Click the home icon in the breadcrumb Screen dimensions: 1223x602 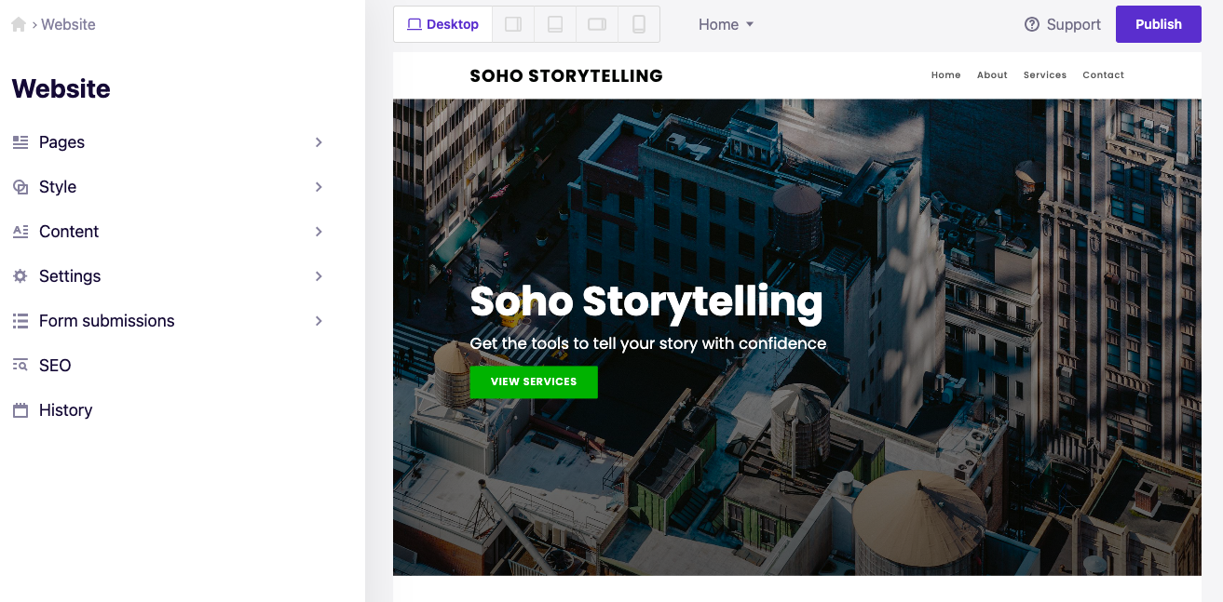[19, 24]
